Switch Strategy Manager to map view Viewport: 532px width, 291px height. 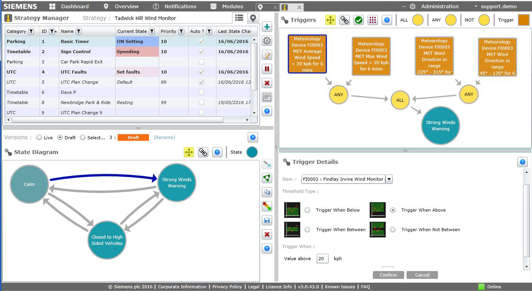253,18
